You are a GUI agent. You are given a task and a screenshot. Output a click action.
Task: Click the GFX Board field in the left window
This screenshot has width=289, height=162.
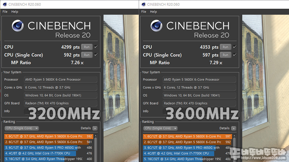[60, 103]
